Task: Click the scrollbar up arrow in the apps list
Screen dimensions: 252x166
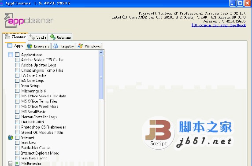Action: click(101, 52)
